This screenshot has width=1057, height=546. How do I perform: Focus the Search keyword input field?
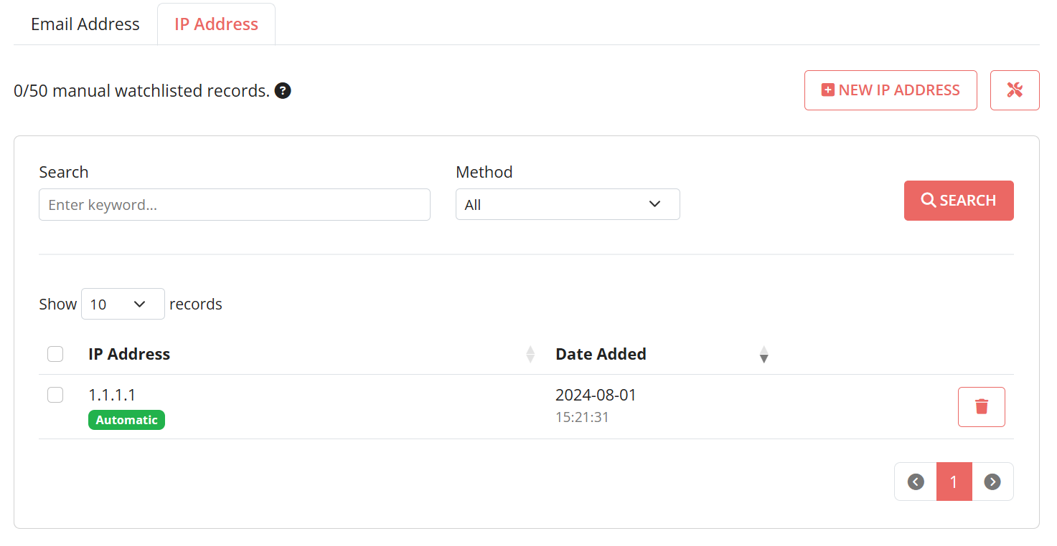tap(235, 204)
